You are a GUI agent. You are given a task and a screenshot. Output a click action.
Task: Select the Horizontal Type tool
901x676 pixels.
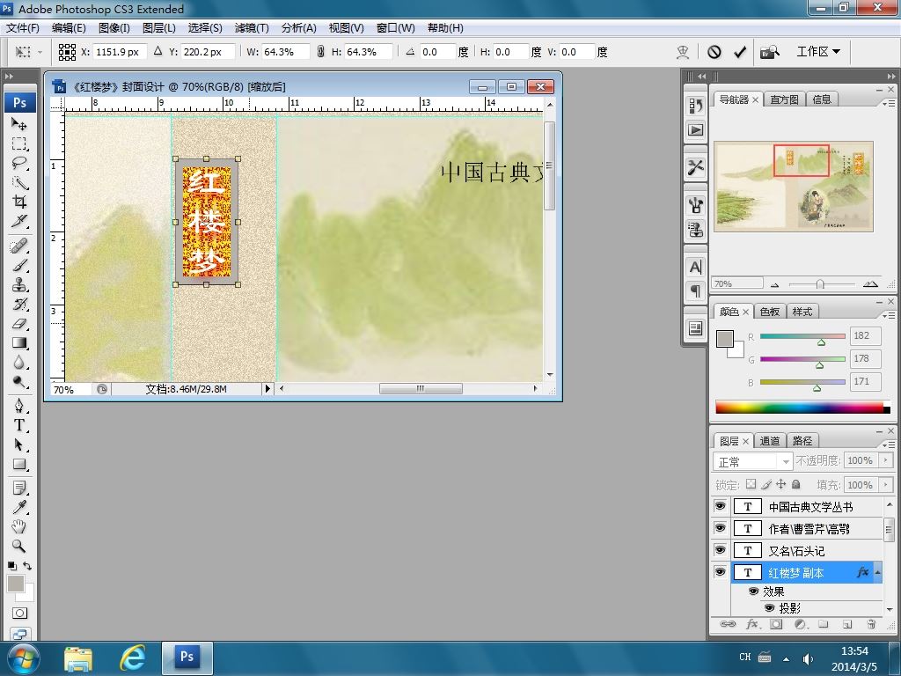pyautogui.click(x=19, y=425)
